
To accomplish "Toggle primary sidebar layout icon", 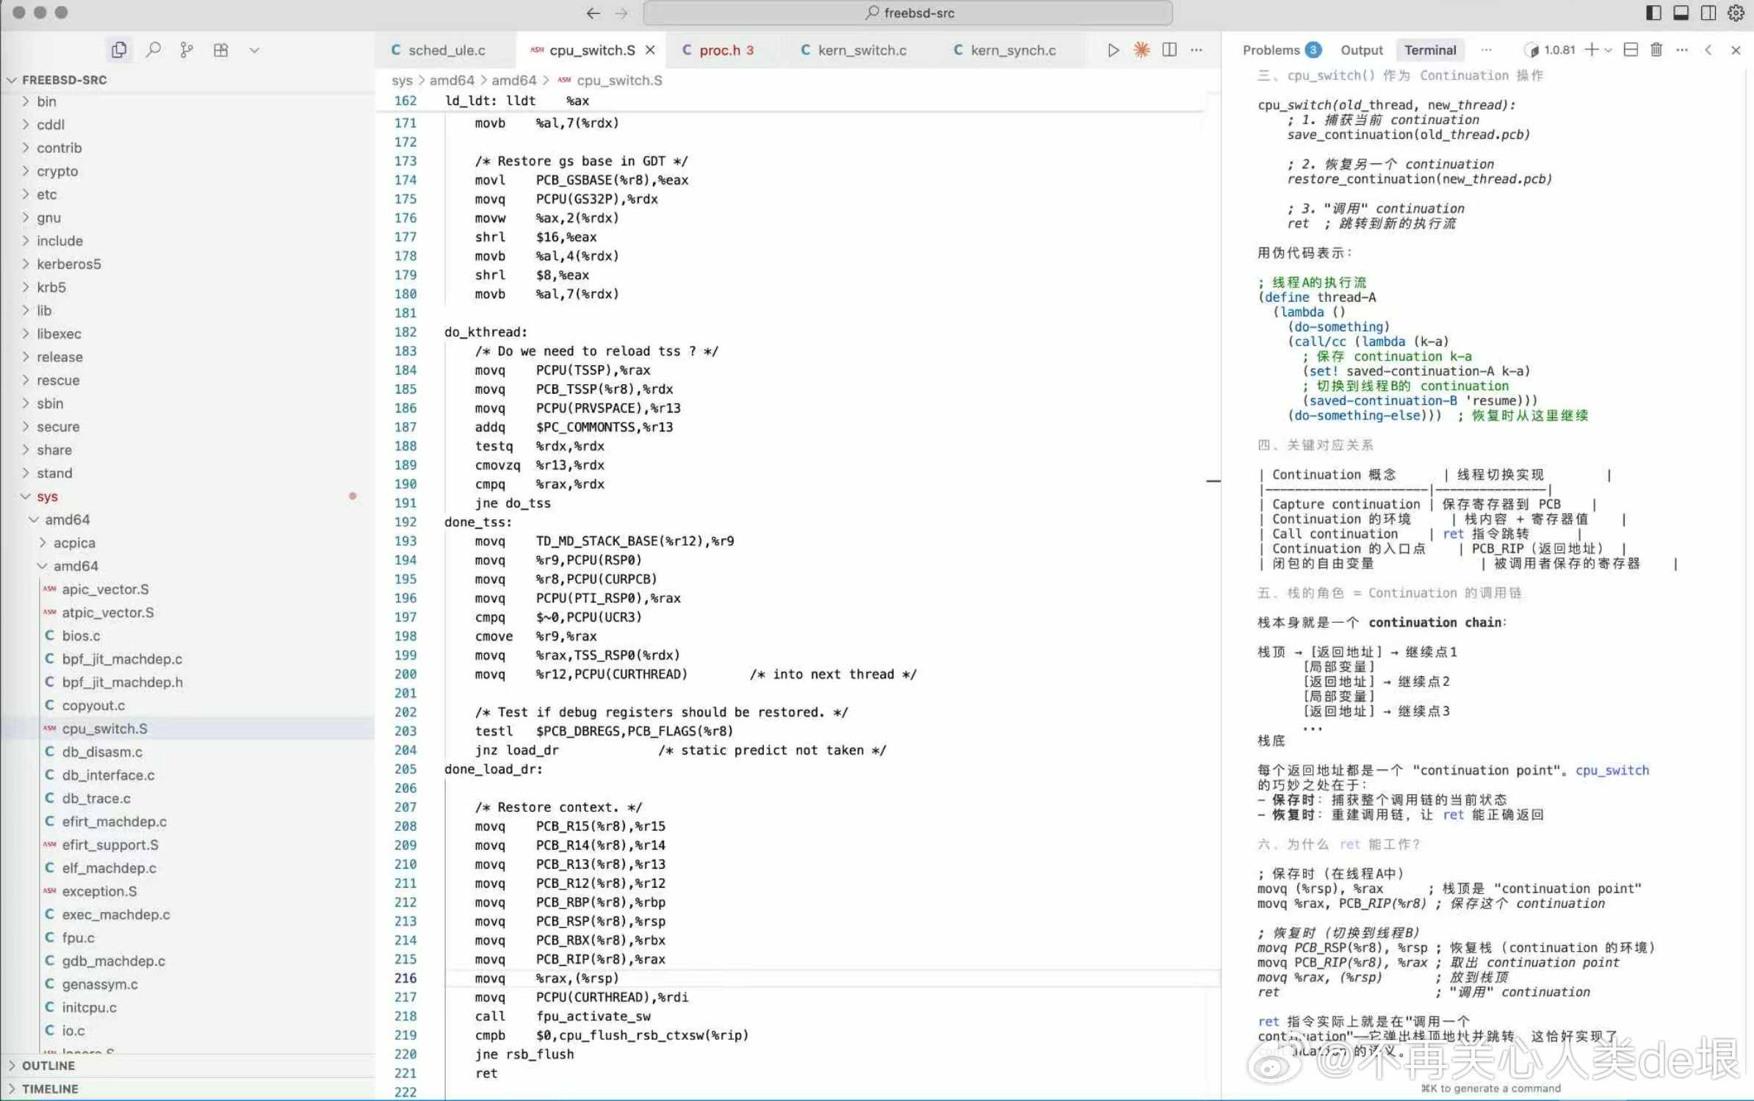I will 1653,12.
